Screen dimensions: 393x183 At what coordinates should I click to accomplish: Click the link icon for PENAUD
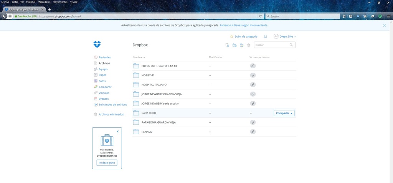pos(253,132)
